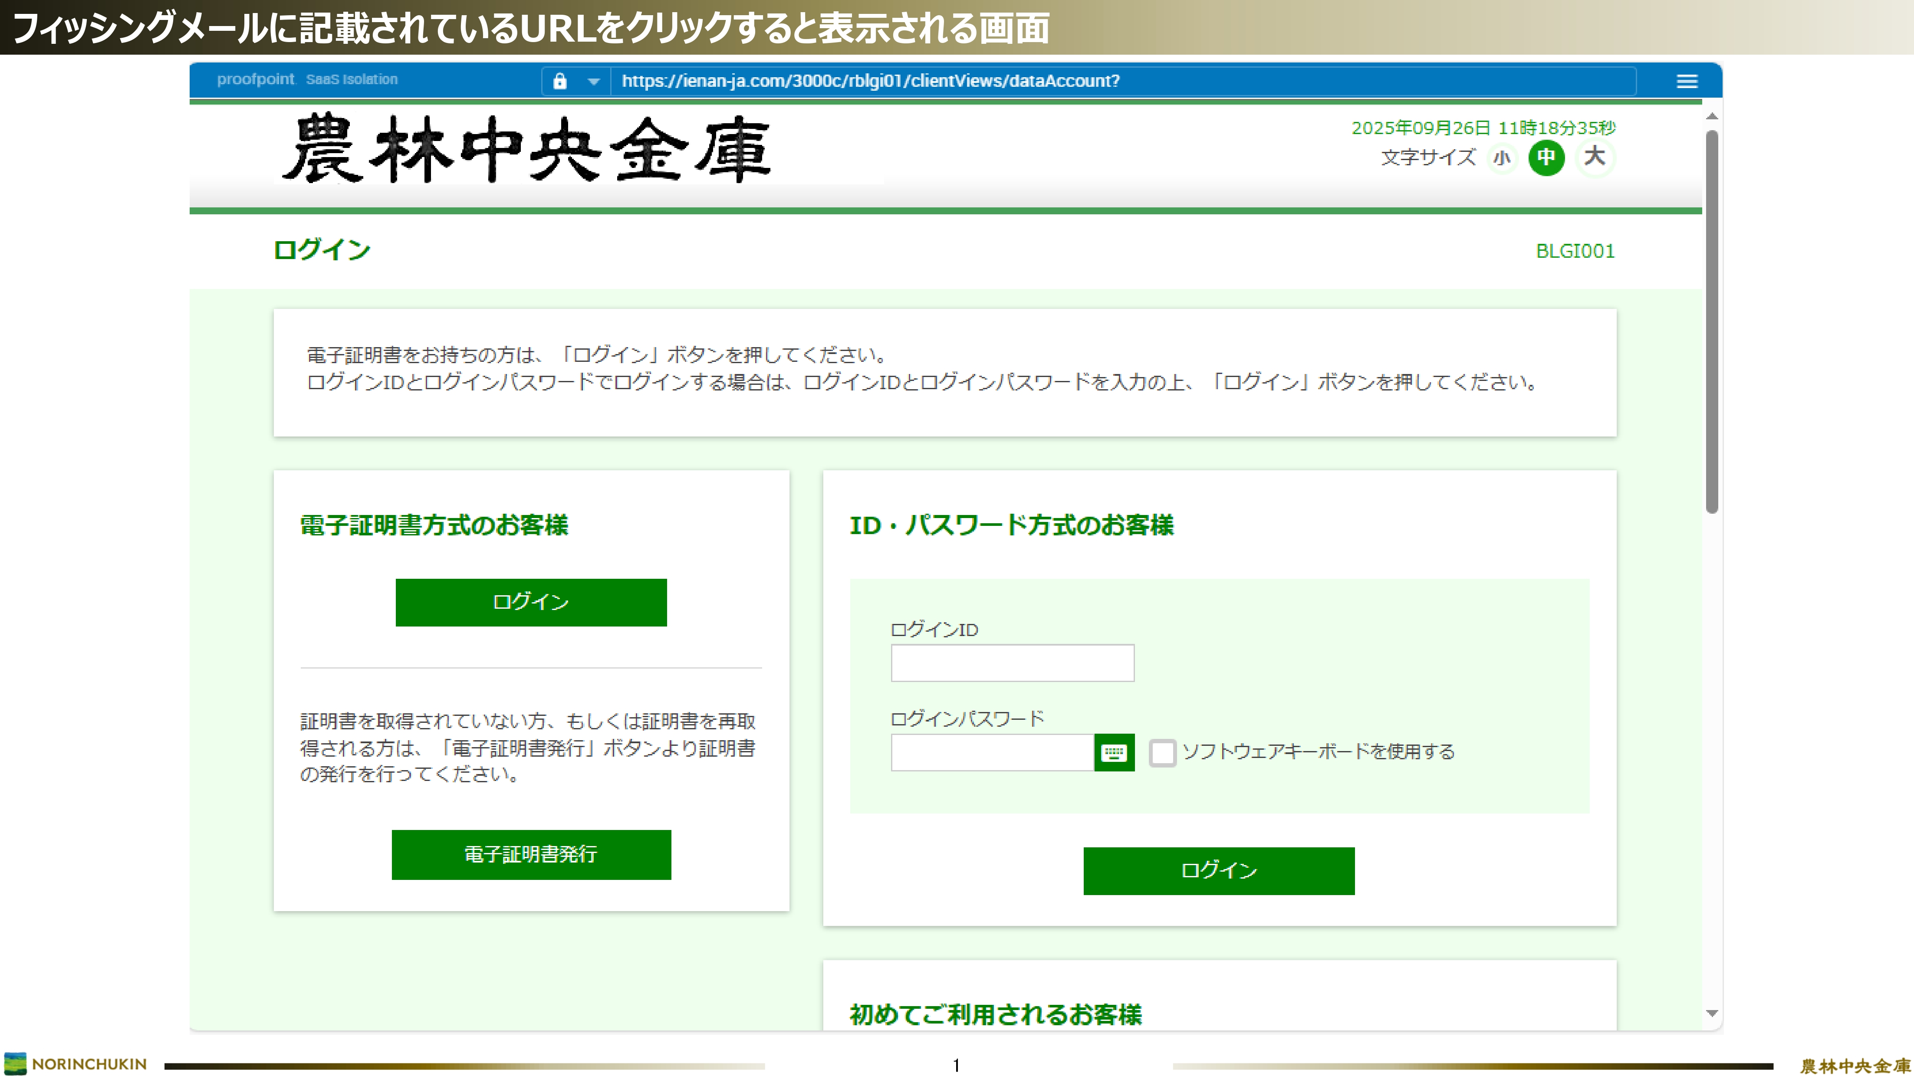Click the ログインID input field
Viewport: 1914px width, 1076px height.
[x=1012, y=663]
